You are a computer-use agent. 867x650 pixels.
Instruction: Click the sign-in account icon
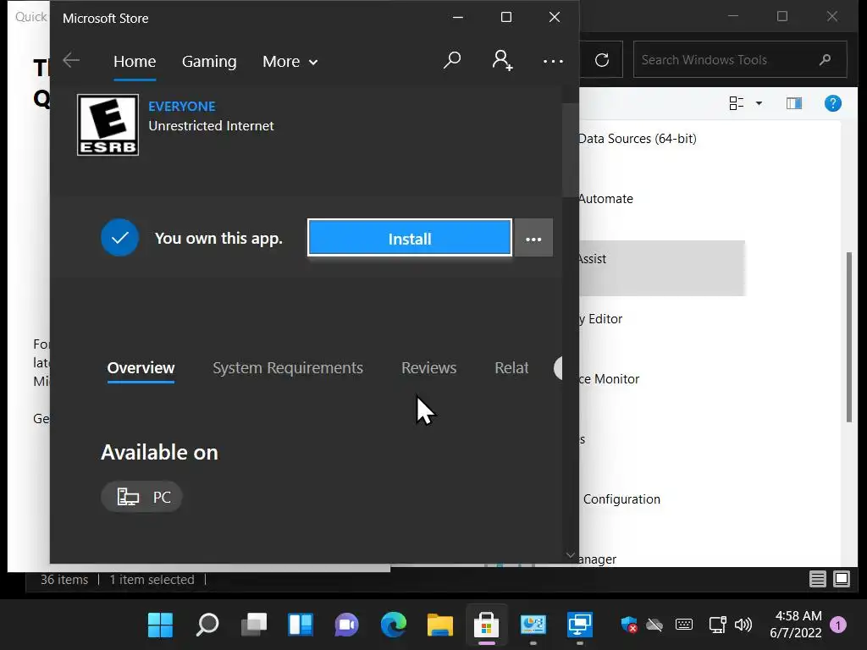tap(502, 60)
